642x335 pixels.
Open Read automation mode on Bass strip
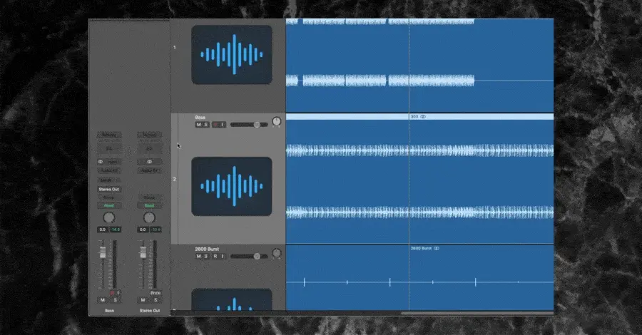point(109,205)
